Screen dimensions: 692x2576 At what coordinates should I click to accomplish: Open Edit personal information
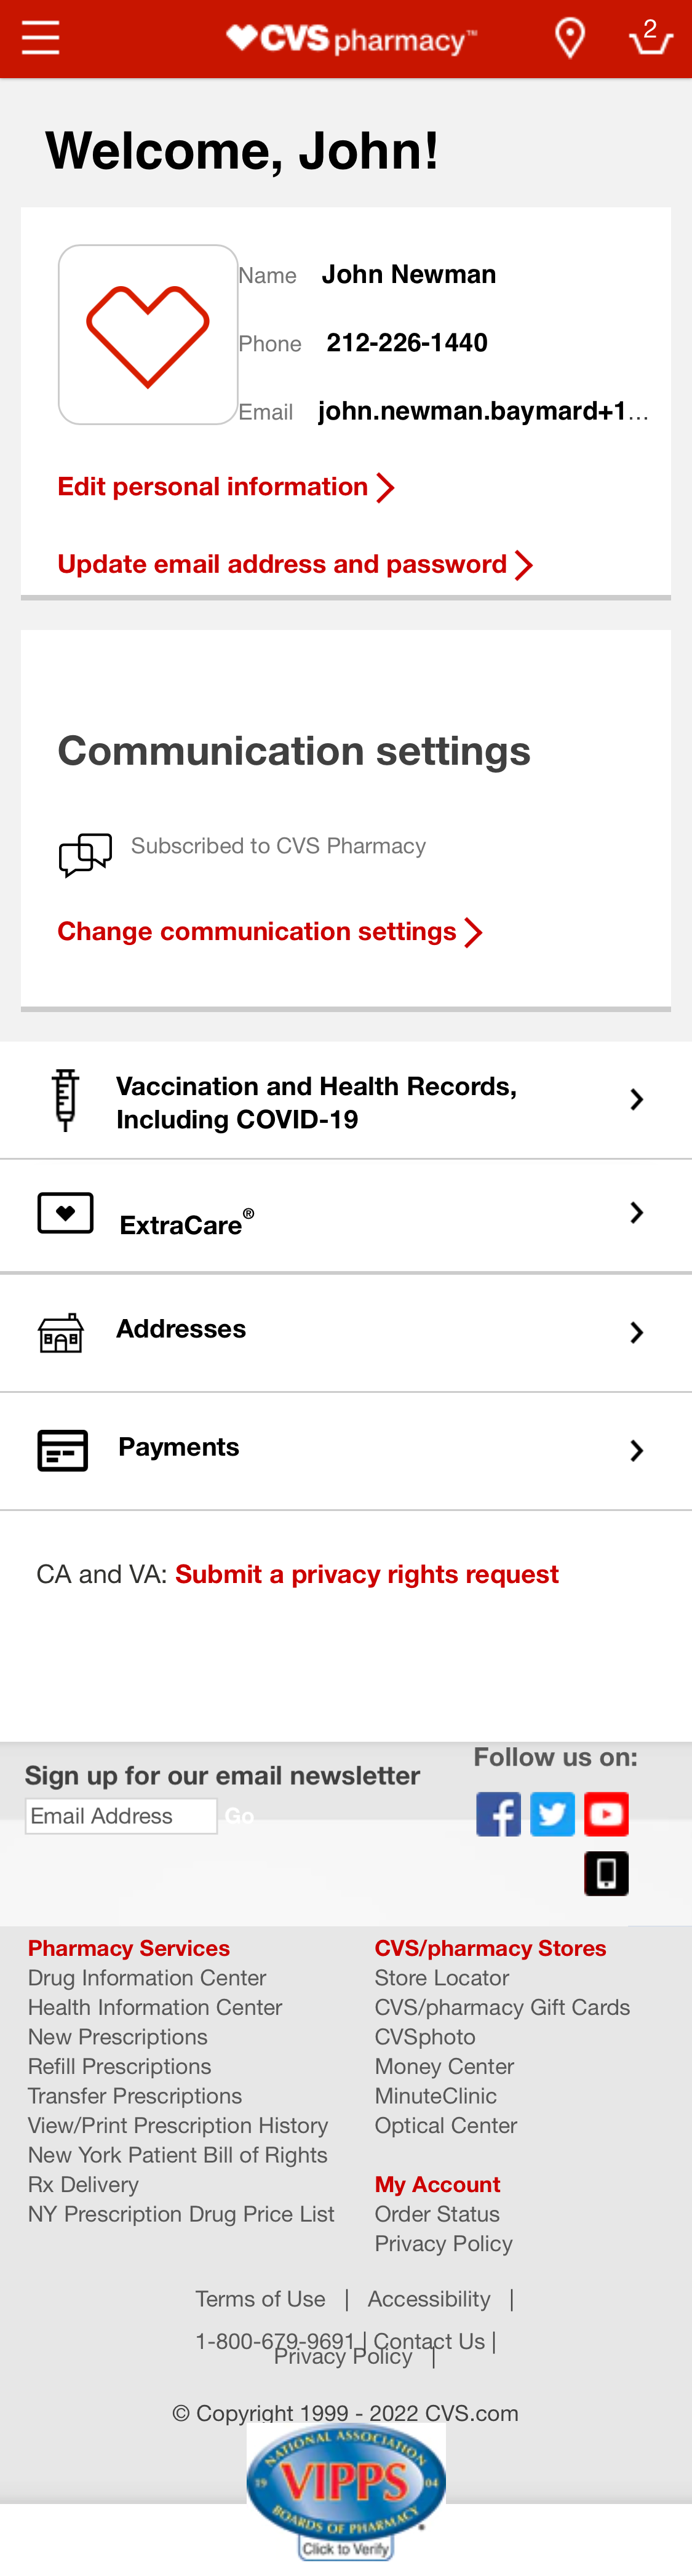pos(213,486)
